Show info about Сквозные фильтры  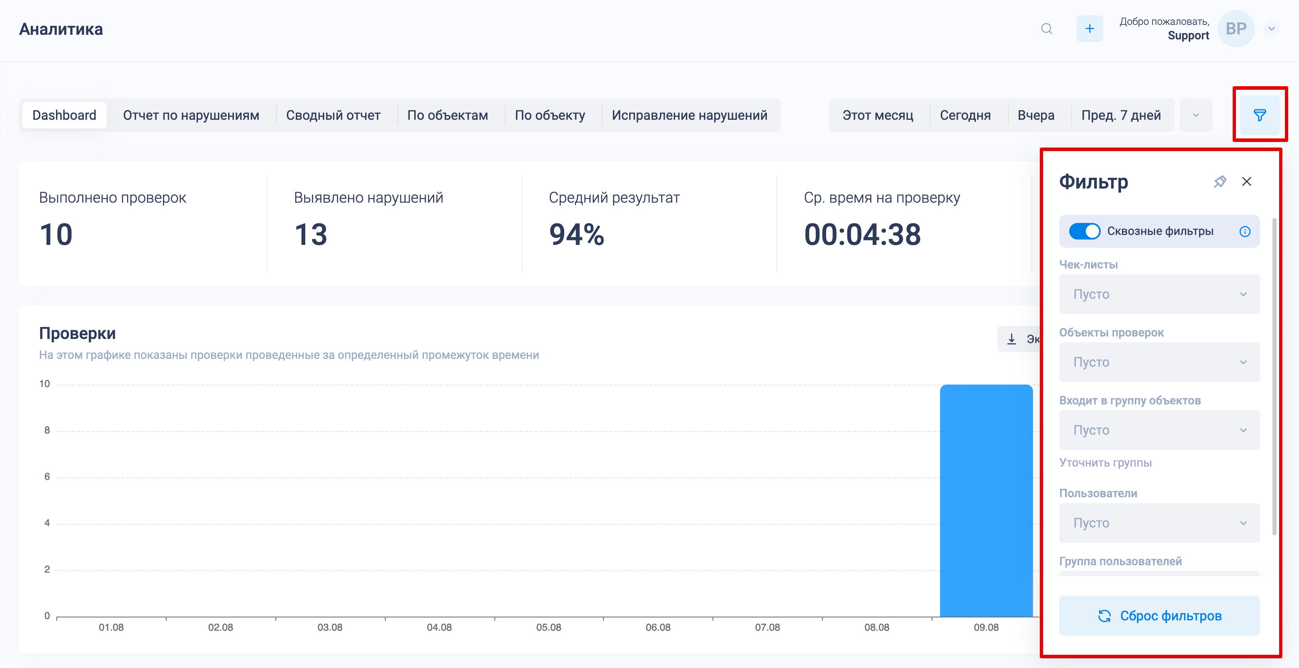(1245, 231)
